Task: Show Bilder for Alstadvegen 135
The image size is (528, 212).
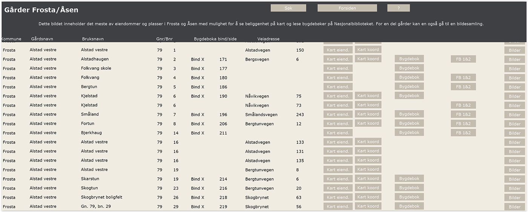Action: [x=514, y=161]
